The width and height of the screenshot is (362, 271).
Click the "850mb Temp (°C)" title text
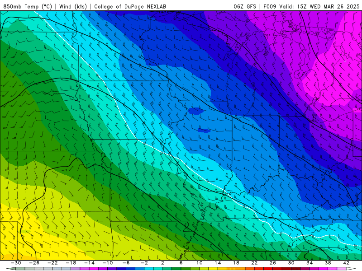28,6
